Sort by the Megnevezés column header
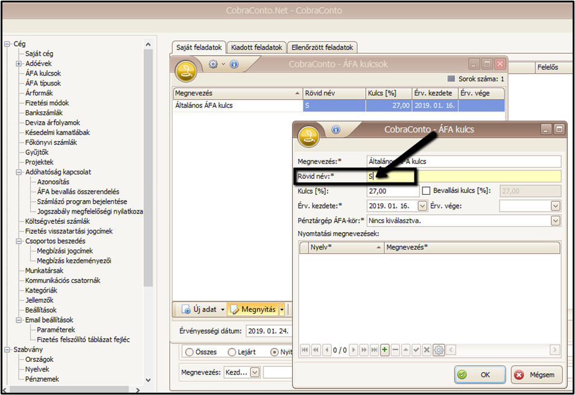The height and width of the screenshot is (395, 575). pyautogui.click(x=237, y=93)
